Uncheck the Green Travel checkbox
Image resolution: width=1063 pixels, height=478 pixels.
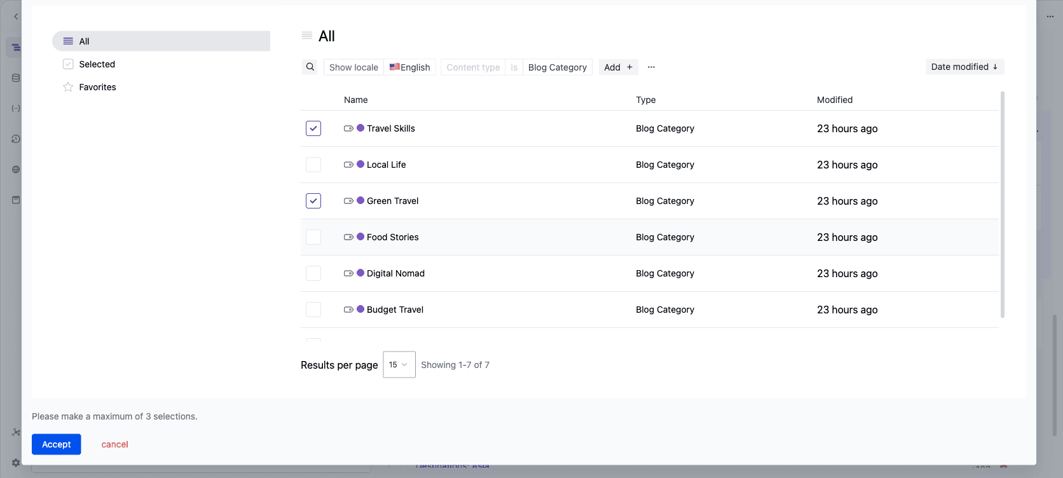[x=313, y=201]
